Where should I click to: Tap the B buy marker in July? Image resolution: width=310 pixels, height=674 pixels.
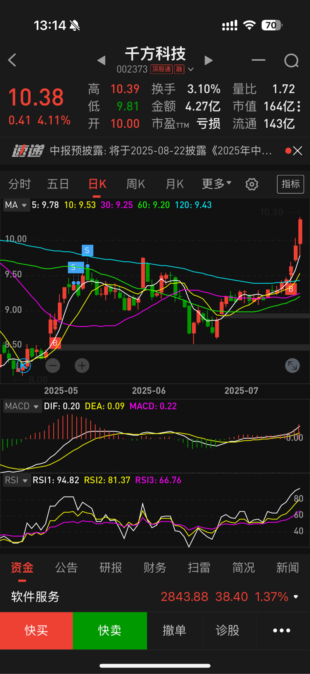coord(291,289)
